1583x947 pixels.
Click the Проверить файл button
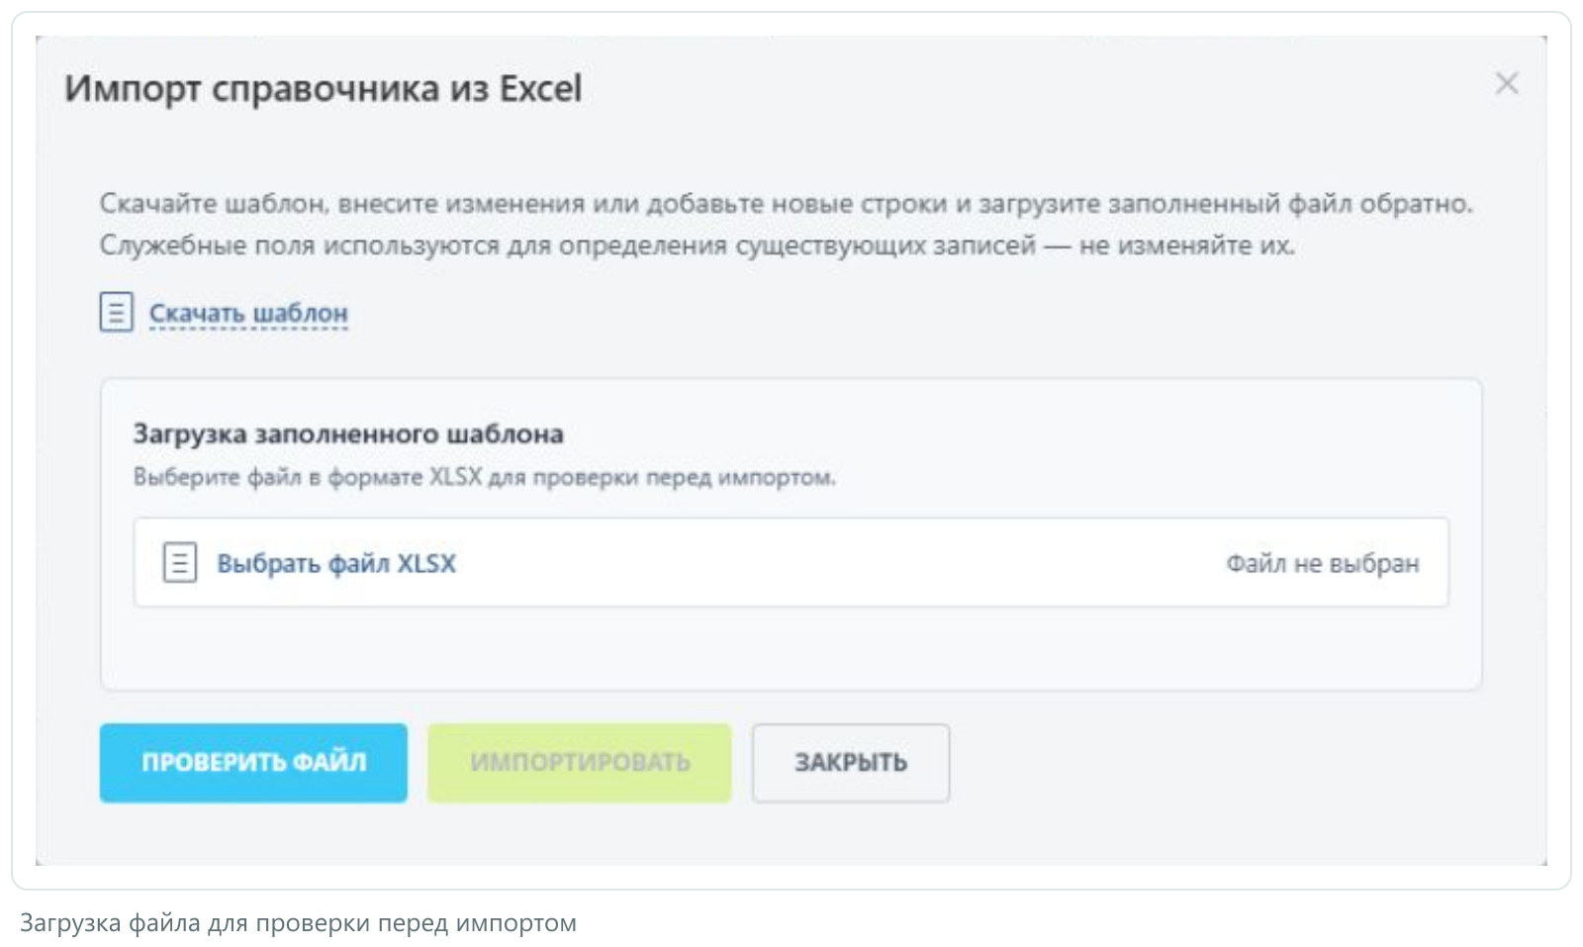pyautogui.click(x=253, y=762)
